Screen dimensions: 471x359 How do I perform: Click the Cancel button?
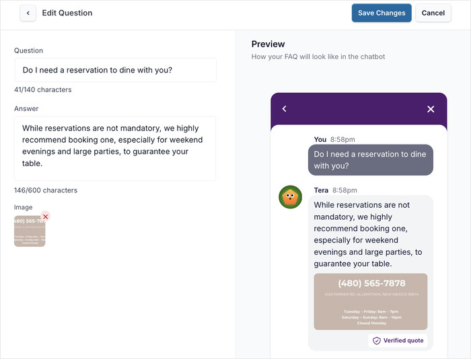coord(433,13)
